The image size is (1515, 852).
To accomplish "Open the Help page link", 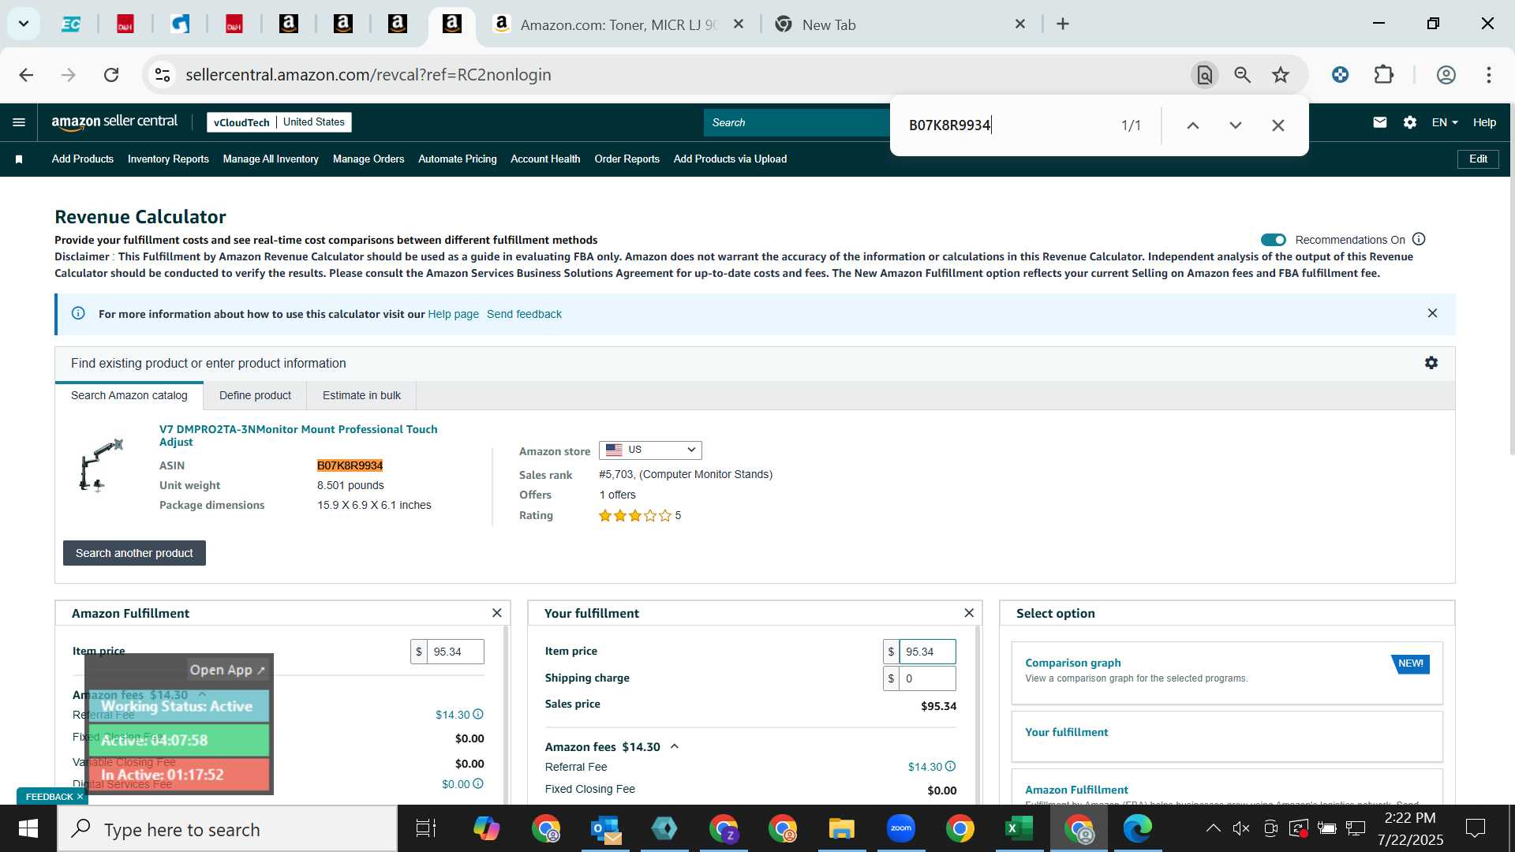I will point(453,314).
